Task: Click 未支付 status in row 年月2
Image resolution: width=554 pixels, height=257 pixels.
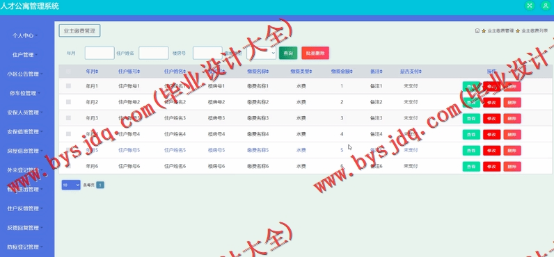Action: 411,102
